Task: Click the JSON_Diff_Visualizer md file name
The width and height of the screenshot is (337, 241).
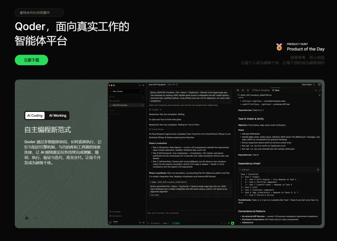Action: [x=256, y=95]
